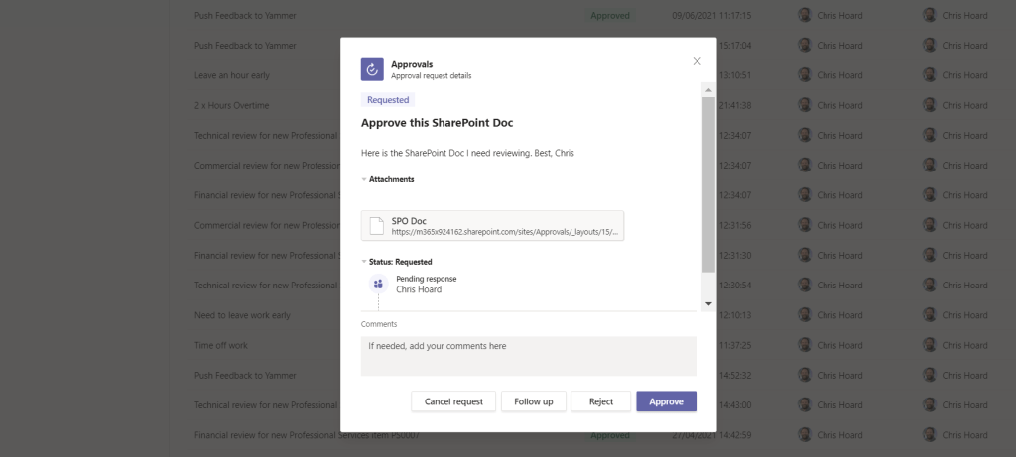Click the Teams icon beside Pending response
The image size is (1016, 457).
click(x=377, y=285)
